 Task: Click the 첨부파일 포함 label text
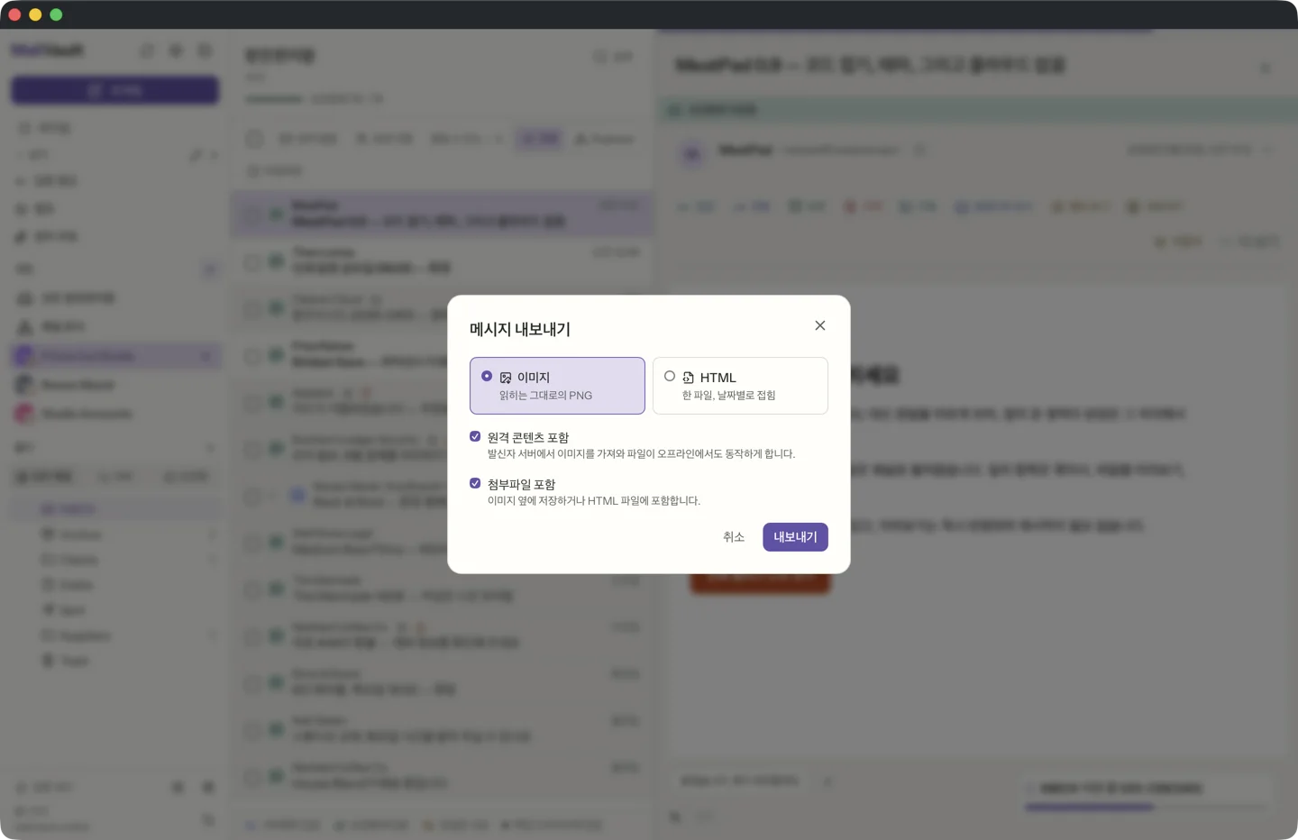point(521,484)
